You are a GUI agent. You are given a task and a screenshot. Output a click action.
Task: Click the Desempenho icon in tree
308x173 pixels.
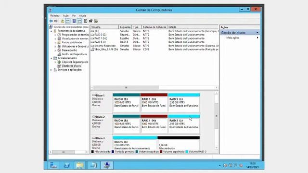59,50
